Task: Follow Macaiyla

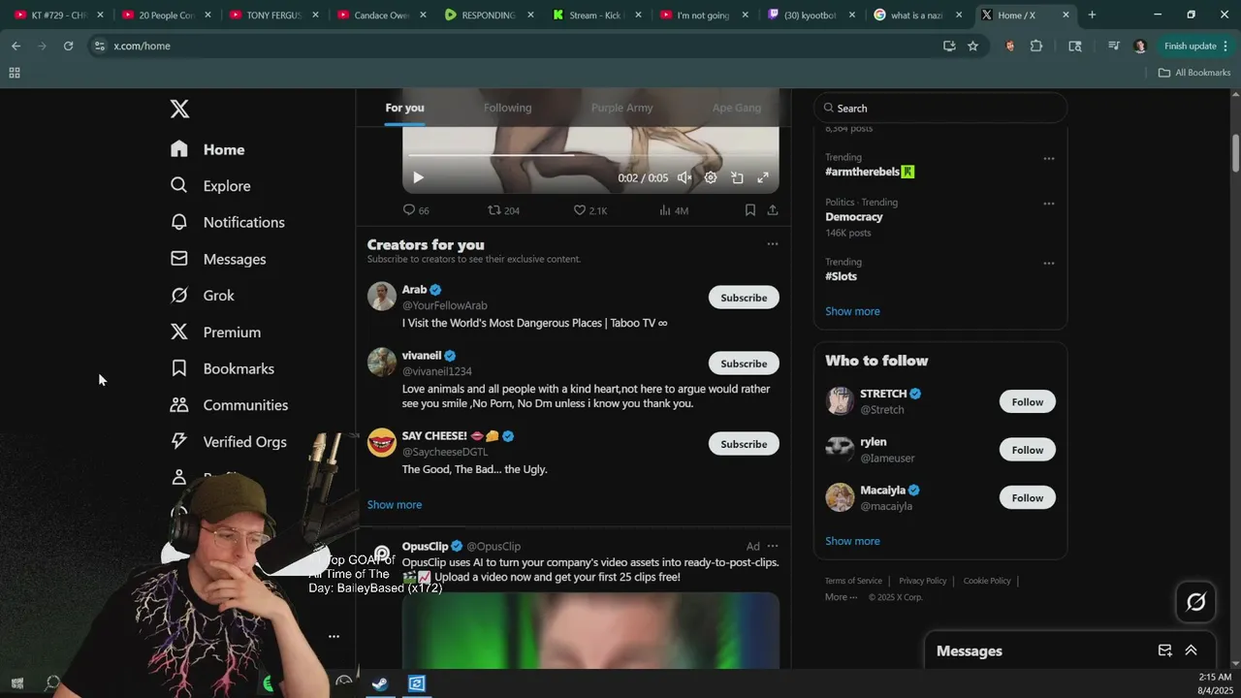Action: point(1028,498)
